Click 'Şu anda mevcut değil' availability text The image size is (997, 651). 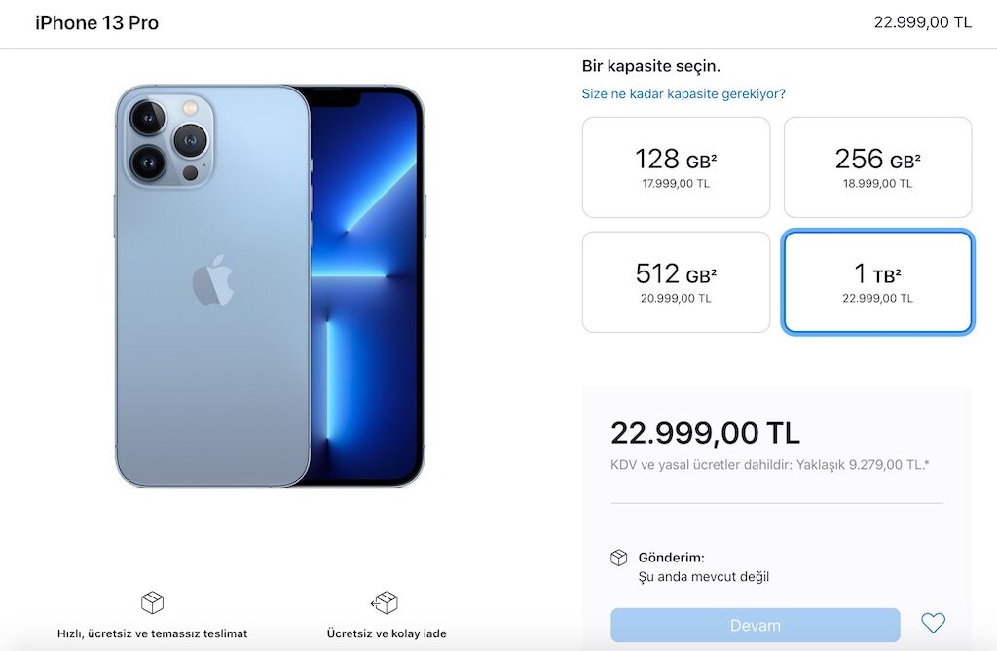coord(704,577)
